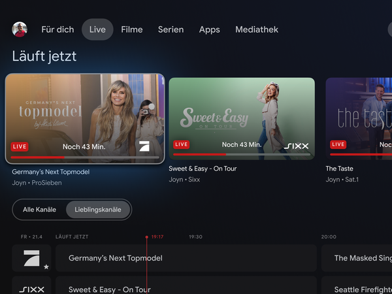Open the user profile avatar

20,29
